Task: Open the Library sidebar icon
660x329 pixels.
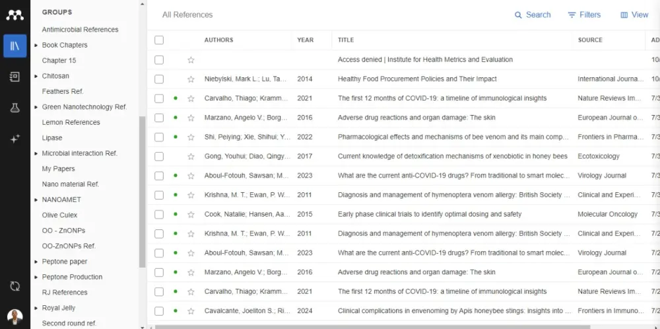Action: (15, 46)
